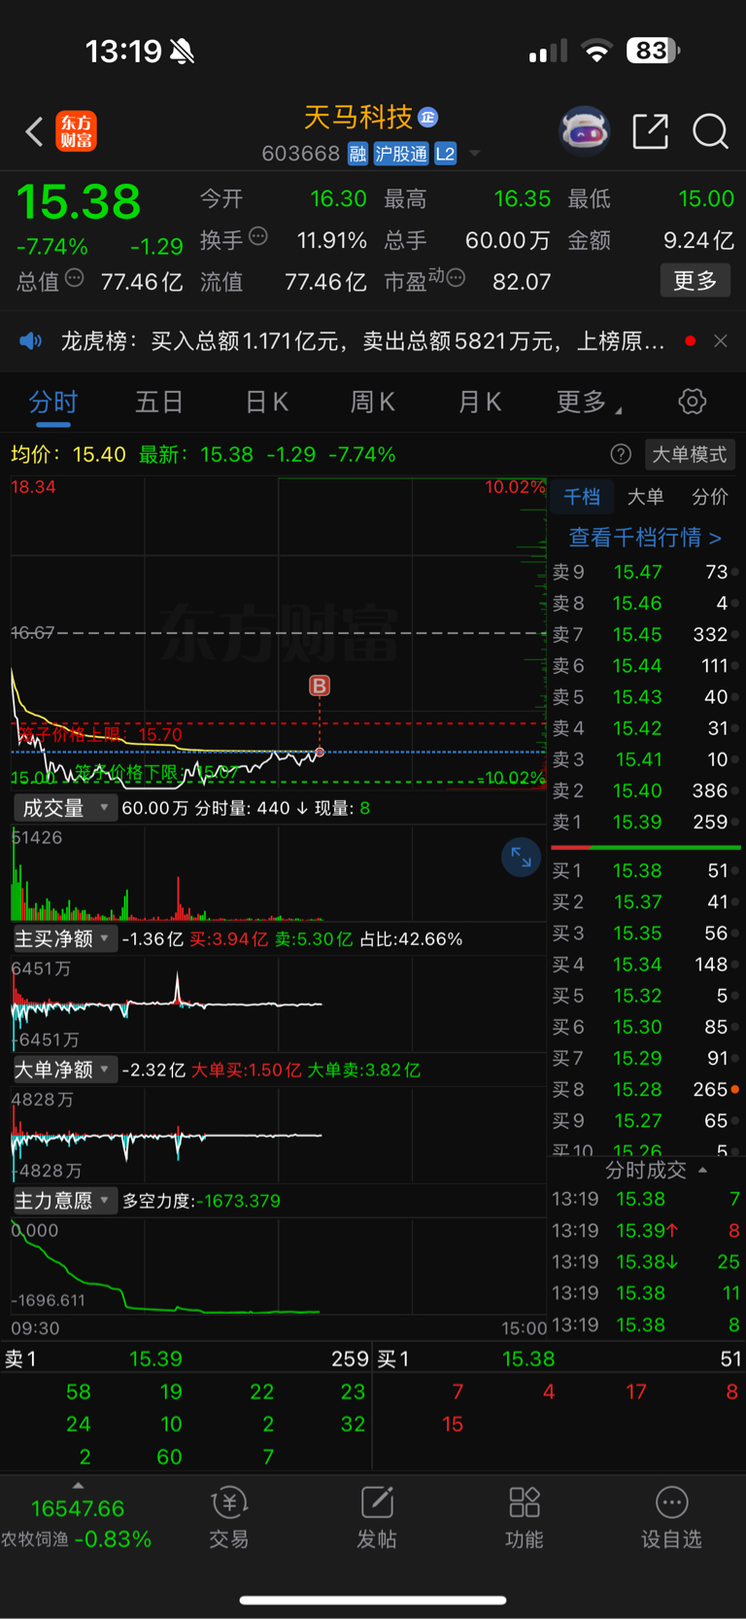
Task: Open 查看千档行情 link
Action: 645,537
